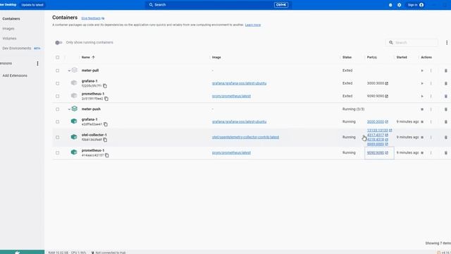Stop the running prometheus-1 container
Image resolution: width=451 pixels, height=254 pixels.
[x=422, y=152]
